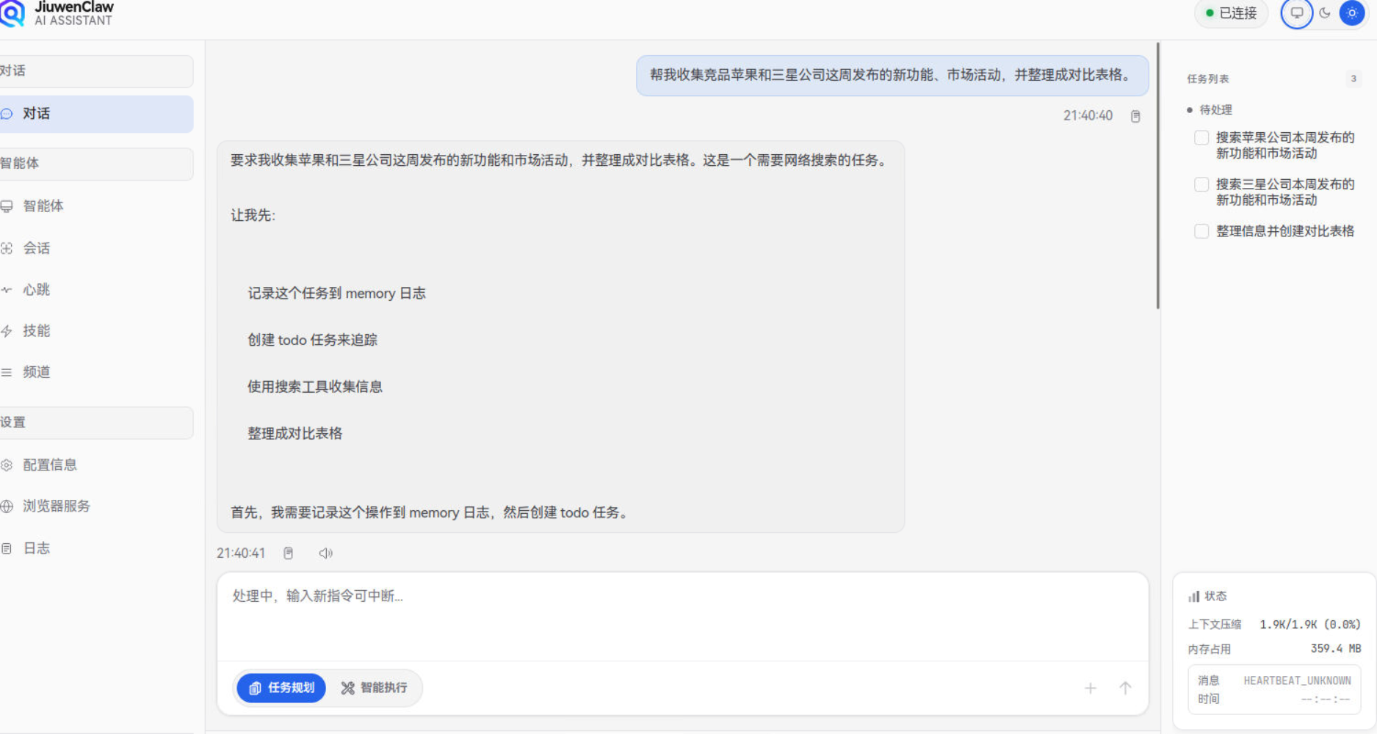Click the timestamp 21:40:41
Viewport: 1377px width, 734px height.
[x=241, y=553]
